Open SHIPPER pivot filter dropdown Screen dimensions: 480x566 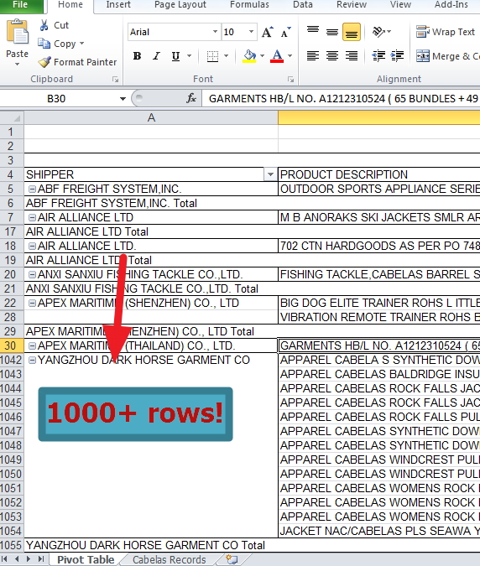coord(270,174)
